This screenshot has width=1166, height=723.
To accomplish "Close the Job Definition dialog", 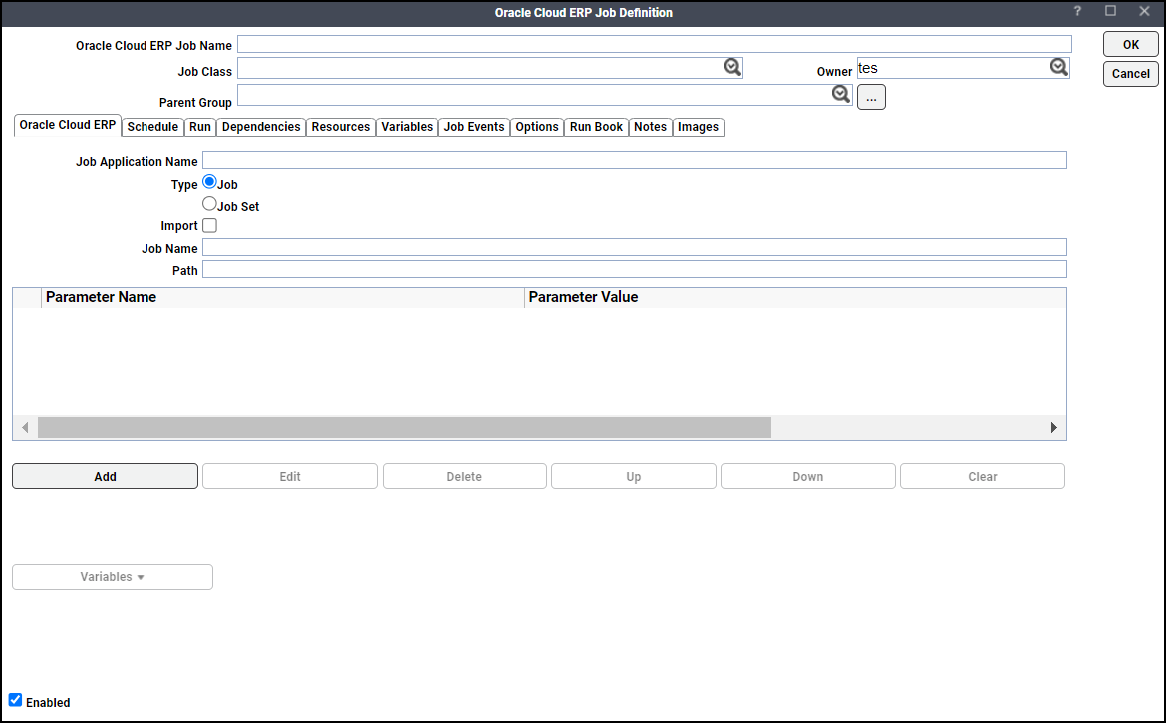I will pyautogui.click(x=1144, y=11).
